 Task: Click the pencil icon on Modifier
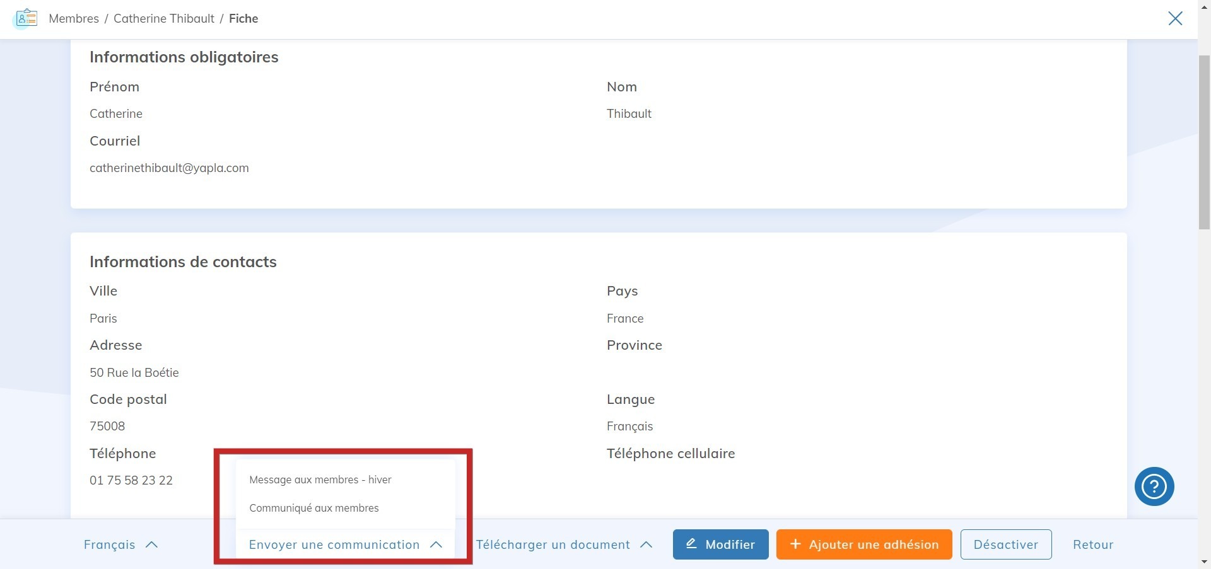tap(692, 544)
